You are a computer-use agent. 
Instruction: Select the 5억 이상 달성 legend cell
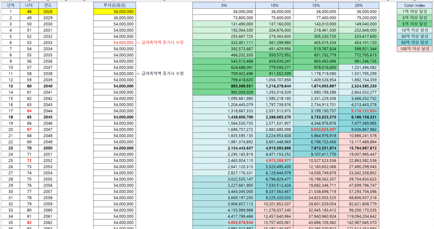click(414, 24)
